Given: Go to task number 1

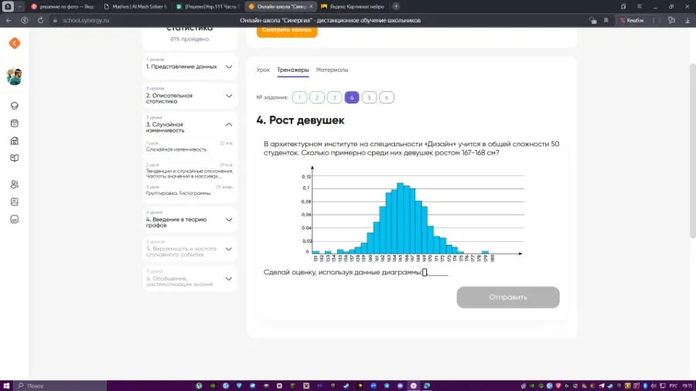Looking at the screenshot, I should click(x=299, y=97).
